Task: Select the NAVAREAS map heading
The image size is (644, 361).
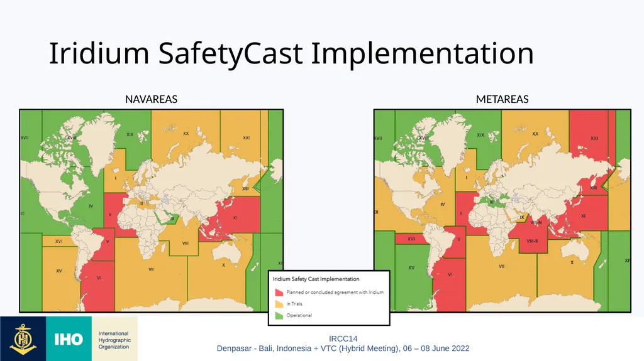Action: click(x=151, y=99)
